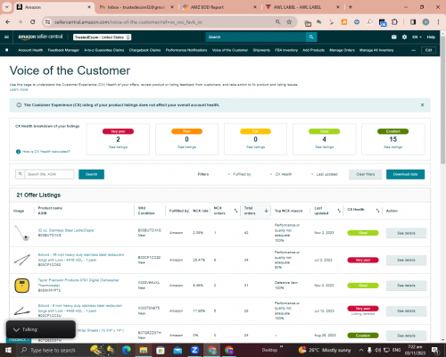Sort listings by Total orders arrow
The image size is (446, 357).
(x=267, y=211)
